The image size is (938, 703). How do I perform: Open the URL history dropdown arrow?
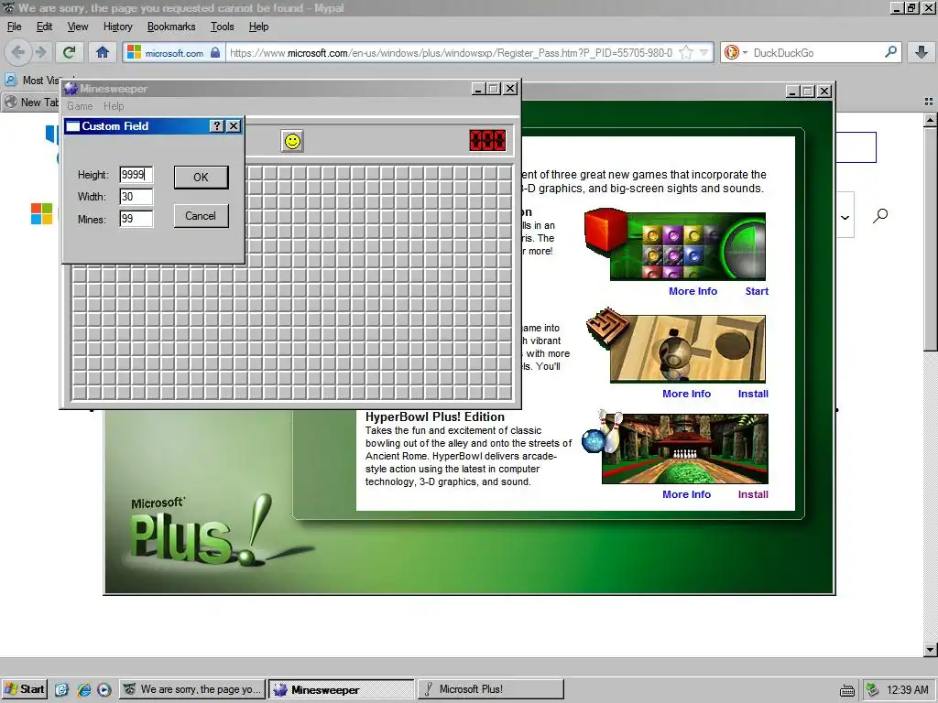point(704,52)
